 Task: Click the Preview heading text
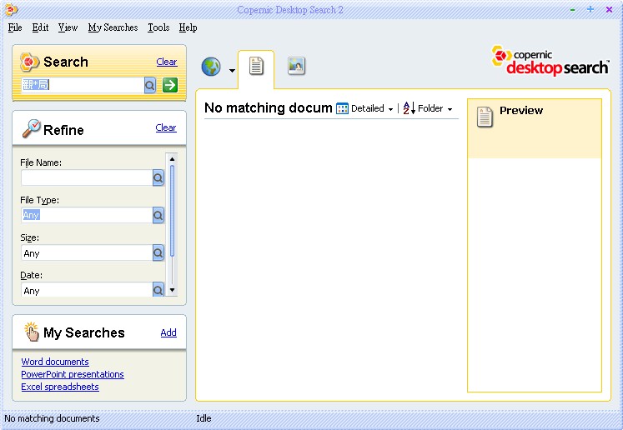point(521,110)
